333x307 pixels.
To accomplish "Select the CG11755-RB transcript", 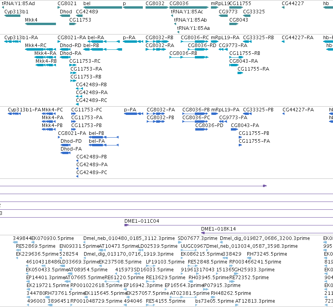I will [236, 57].
